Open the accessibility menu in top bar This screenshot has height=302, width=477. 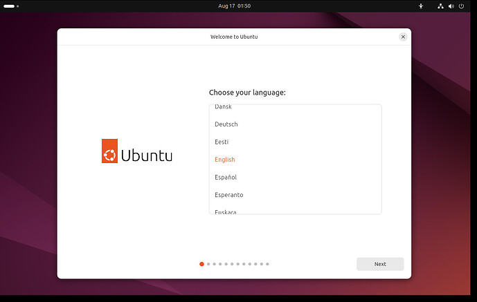pyautogui.click(x=421, y=6)
